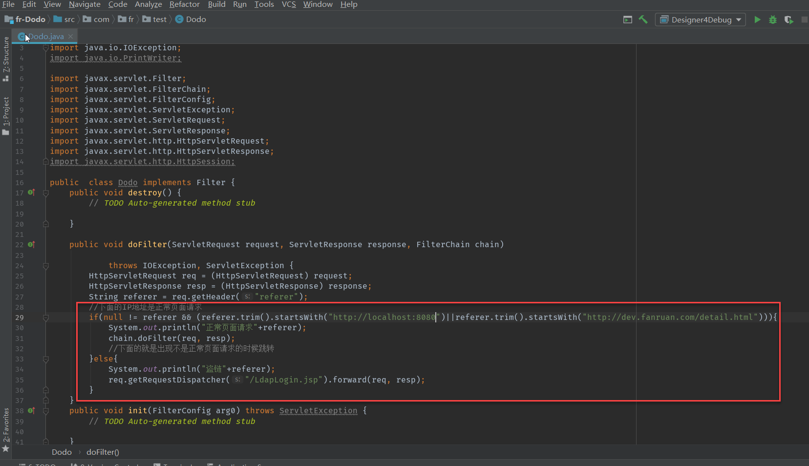Click the terminal window icon left of hammer
Viewport: 809px width, 466px height.
628,20
